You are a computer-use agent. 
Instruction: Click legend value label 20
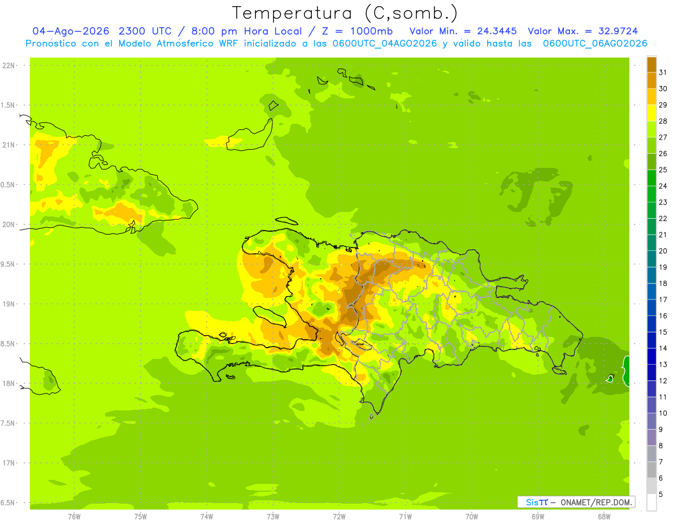pyautogui.click(x=663, y=251)
